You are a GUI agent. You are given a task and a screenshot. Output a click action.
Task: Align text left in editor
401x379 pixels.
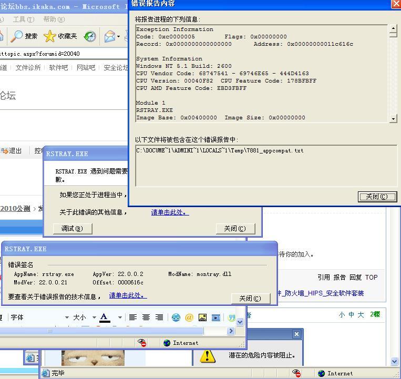tap(133, 317)
